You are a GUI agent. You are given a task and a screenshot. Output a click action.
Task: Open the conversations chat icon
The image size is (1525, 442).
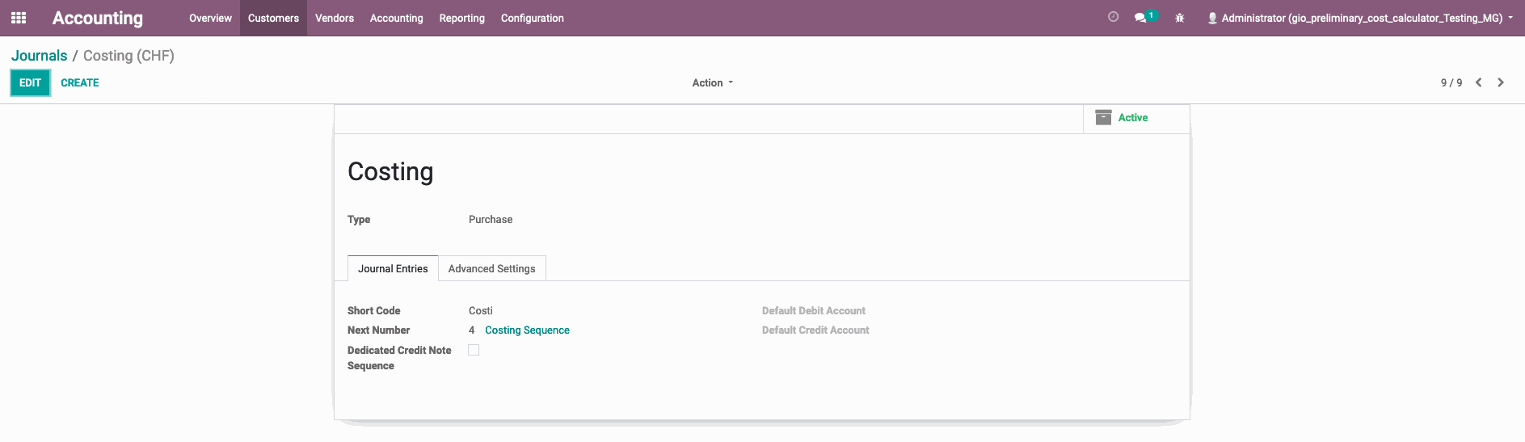(1140, 18)
